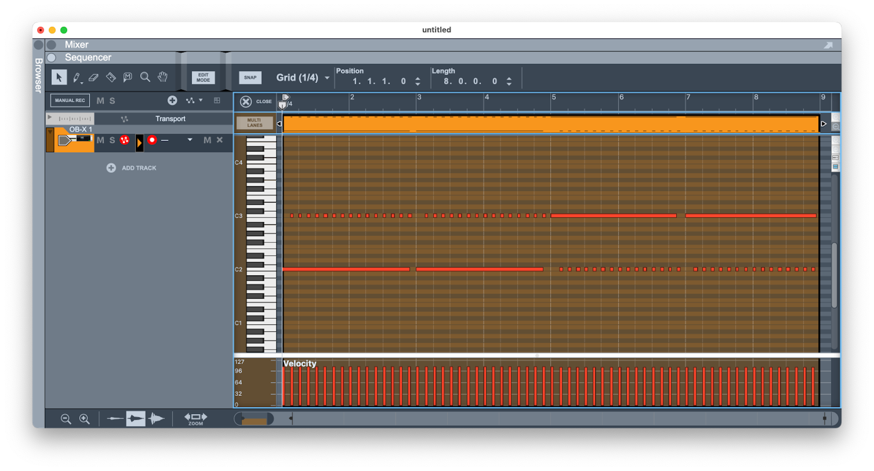Screen dimensions: 874x471
Task: Click the C3 key on piano keyboard
Action: pyautogui.click(x=261, y=216)
